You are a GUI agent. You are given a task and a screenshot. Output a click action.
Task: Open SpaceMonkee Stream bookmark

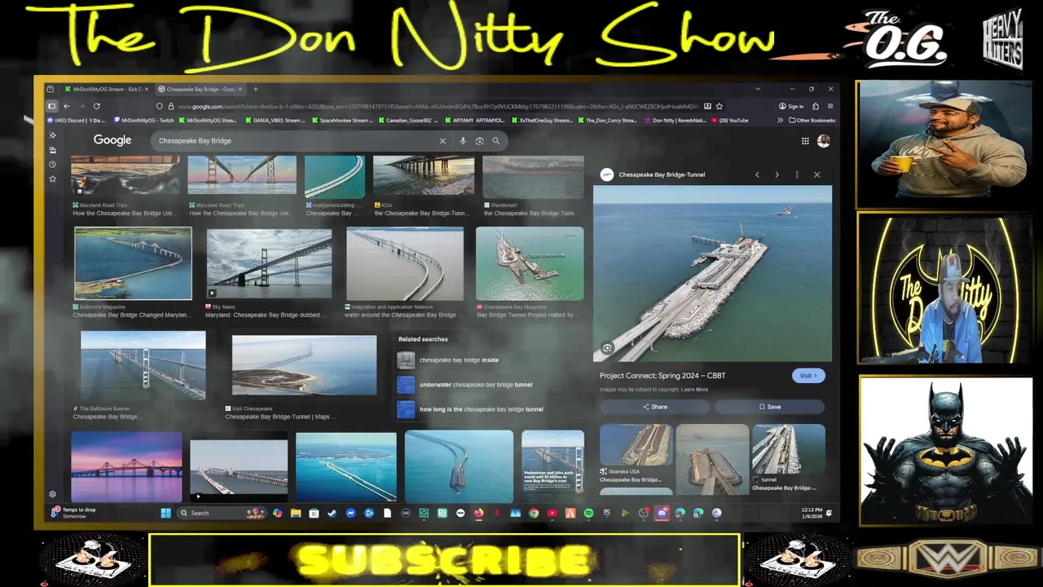344,121
